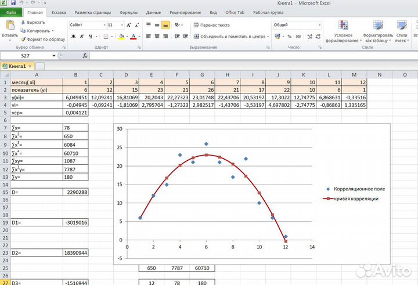
Task: Click into the formula bar input
Action: (253, 56)
